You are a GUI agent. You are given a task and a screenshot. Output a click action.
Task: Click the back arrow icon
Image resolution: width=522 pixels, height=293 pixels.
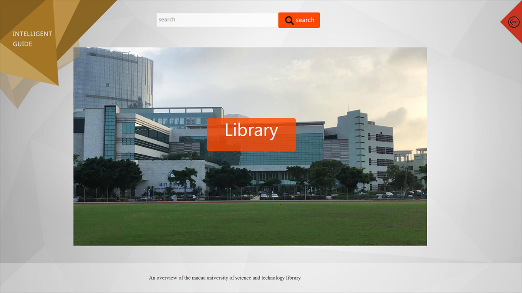[514, 22]
